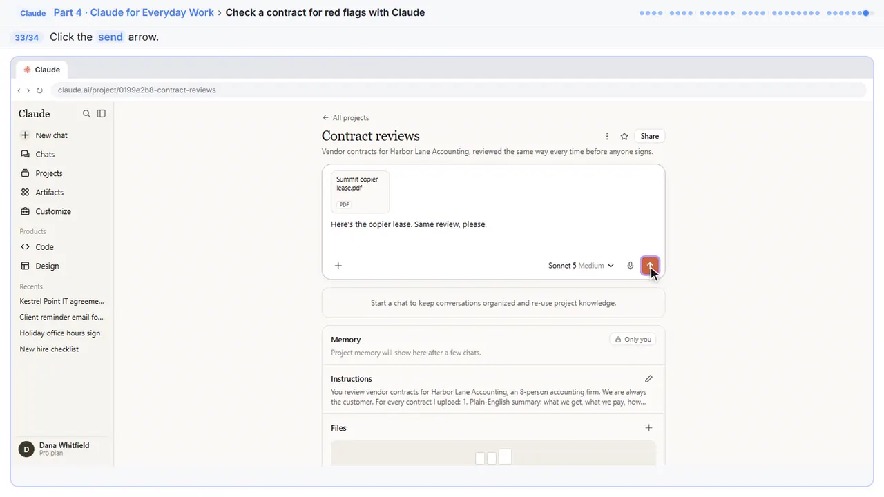Click the Only you memory visibility badge
Screen dimensions: 884x497
coord(633,340)
